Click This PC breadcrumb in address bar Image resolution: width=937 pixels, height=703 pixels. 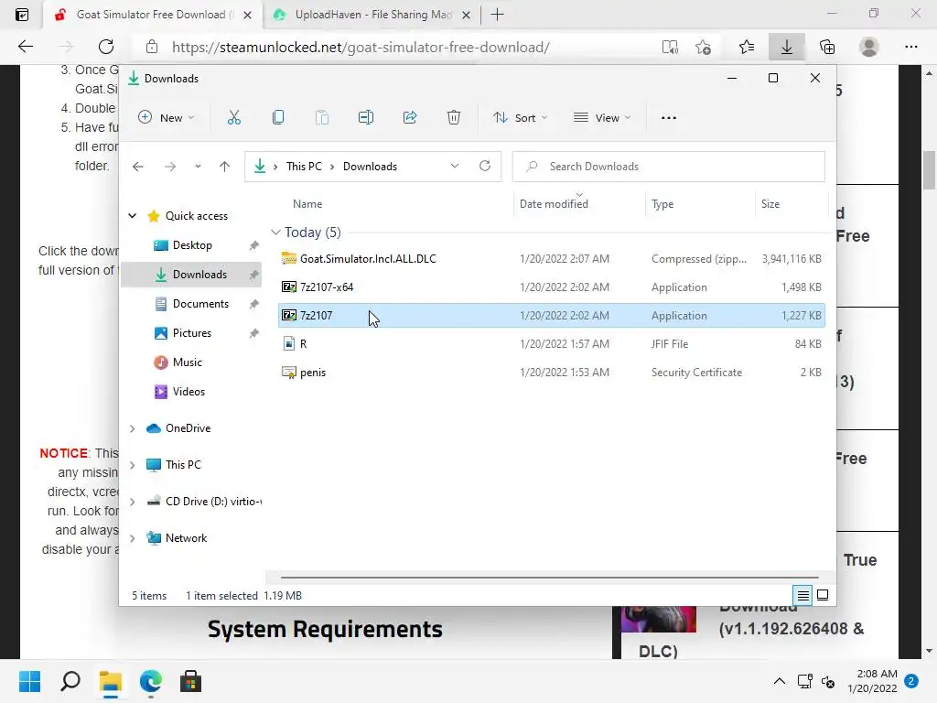click(304, 167)
